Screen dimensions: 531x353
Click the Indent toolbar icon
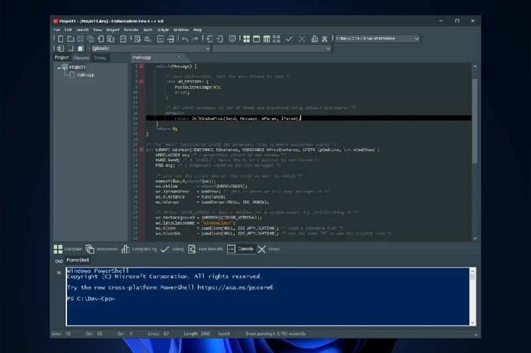[210, 39]
